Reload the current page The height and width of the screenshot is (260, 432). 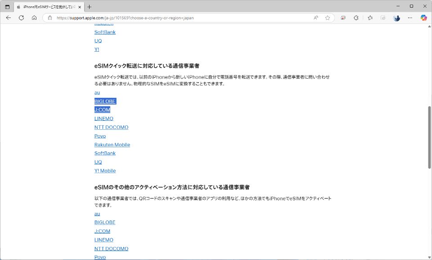(21, 18)
